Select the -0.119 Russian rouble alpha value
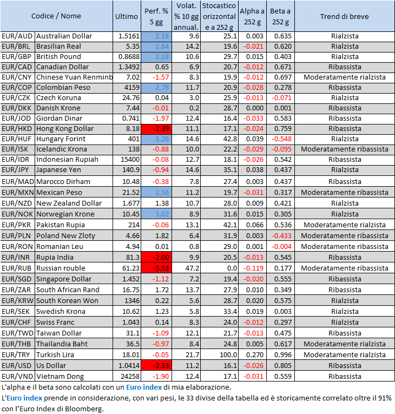This screenshot has height=414, width=395. pyautogui.click(x=252, y=268)
